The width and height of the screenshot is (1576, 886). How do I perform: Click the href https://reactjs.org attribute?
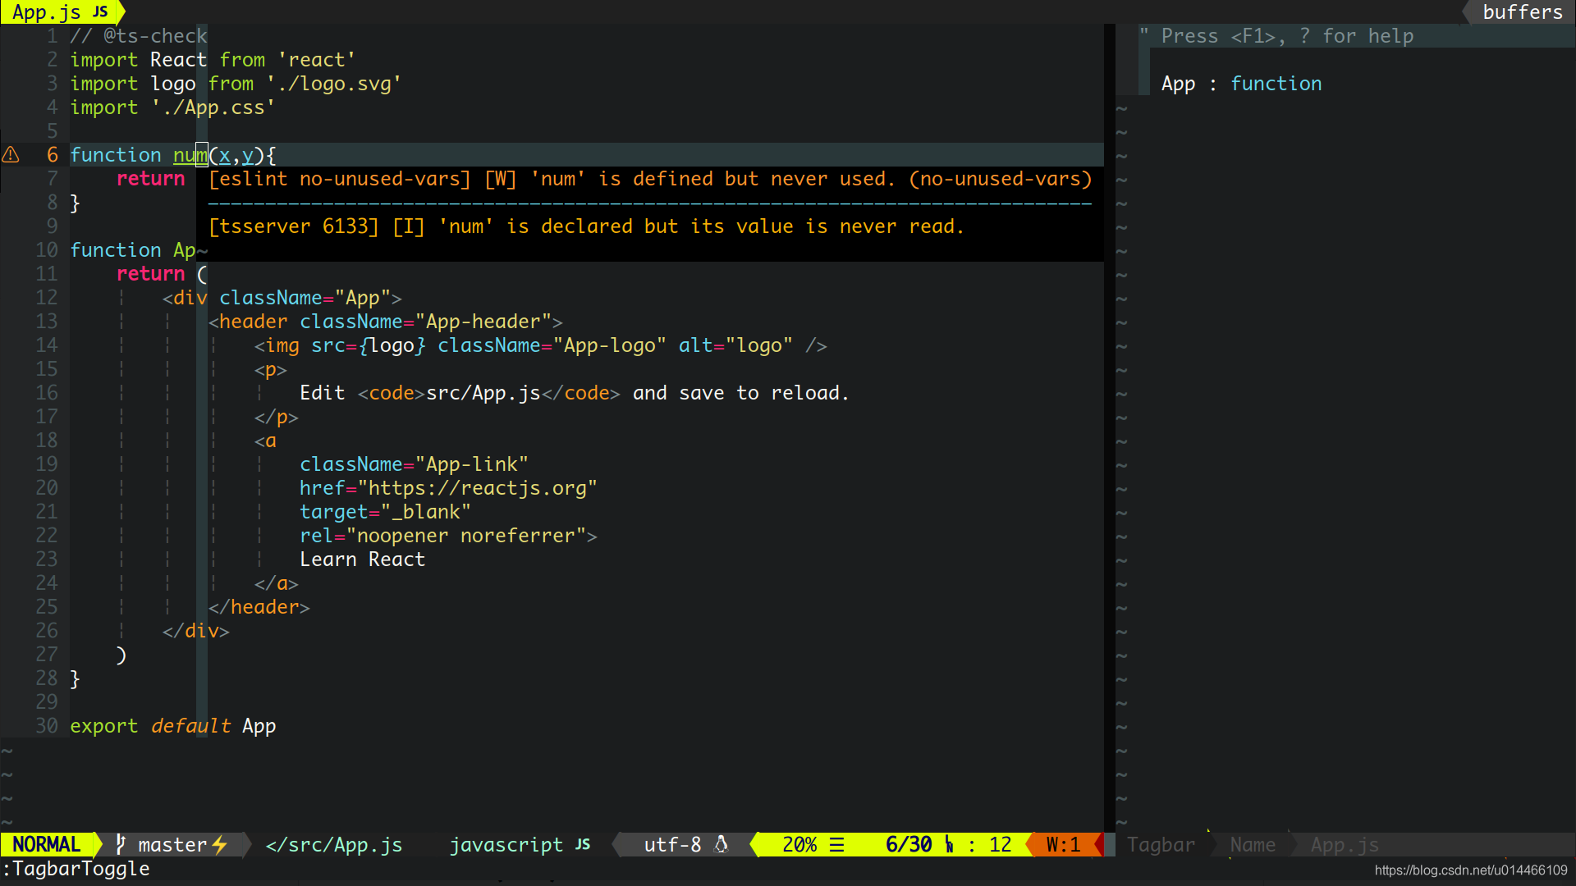tap(448, 488)
